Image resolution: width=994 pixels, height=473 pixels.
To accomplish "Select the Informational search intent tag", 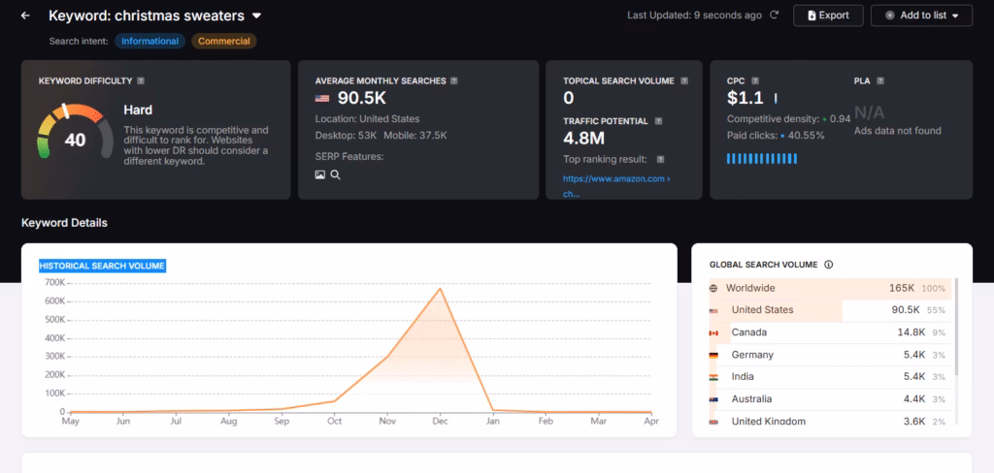I will pos(149,41).
